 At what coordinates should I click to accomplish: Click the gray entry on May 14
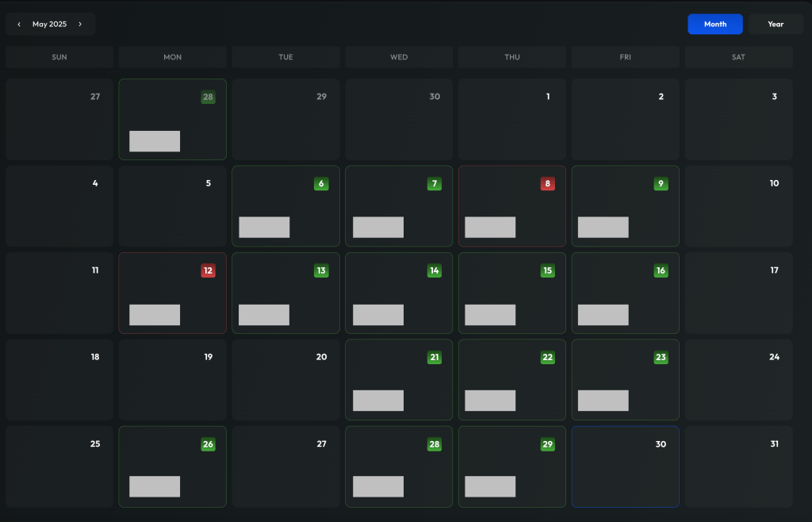(x=378, y=315)
